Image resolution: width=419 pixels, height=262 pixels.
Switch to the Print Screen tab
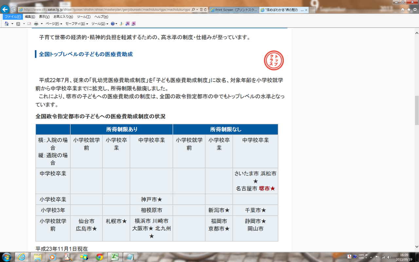coord(234,10)
